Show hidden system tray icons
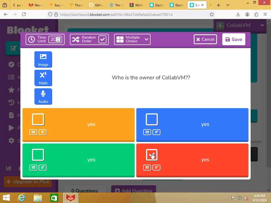271x203 pixels. click(x=227, y=198)
